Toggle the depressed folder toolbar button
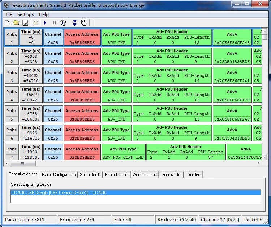The height and width of the screenshot is (227, 271). coord(35,23)
